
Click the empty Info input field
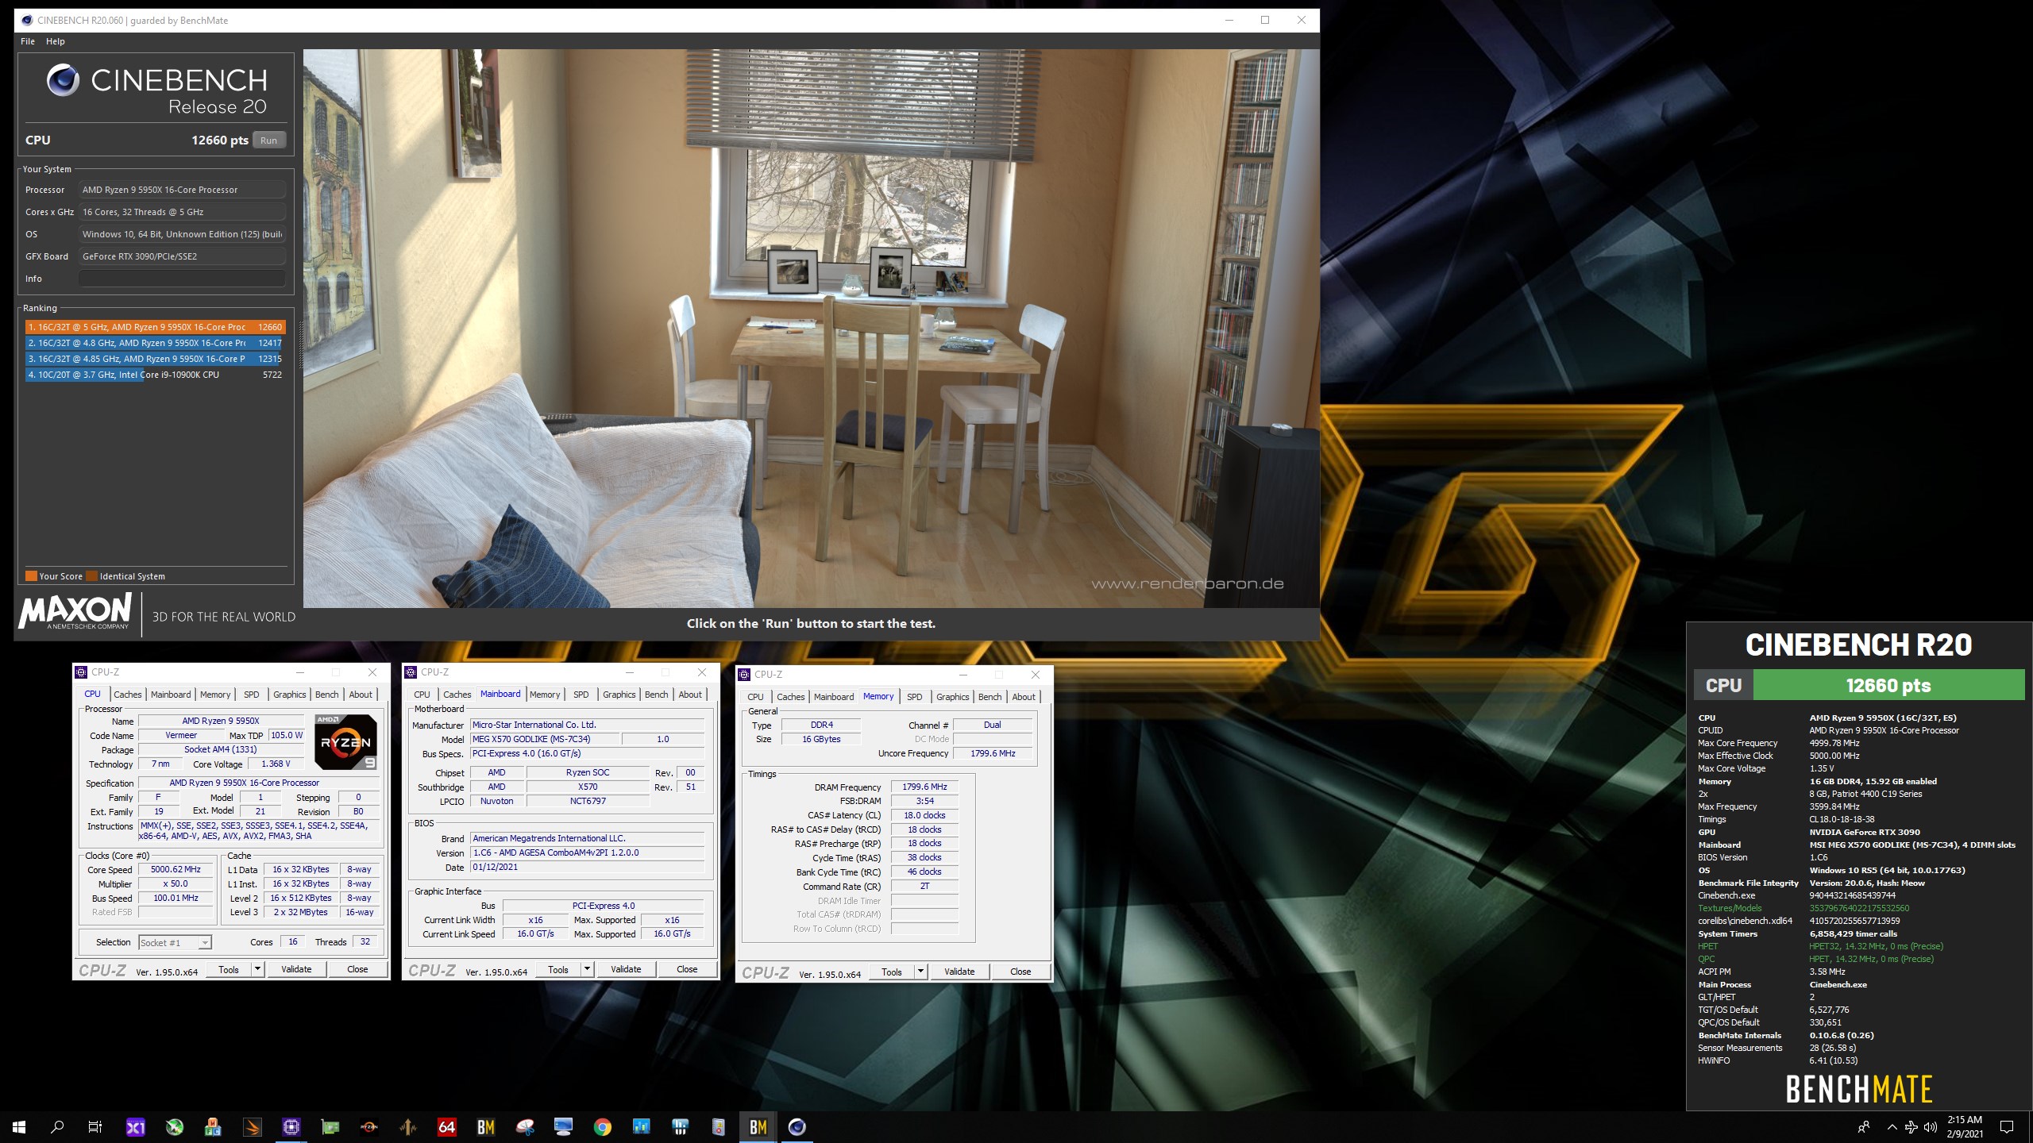(181, 279)
